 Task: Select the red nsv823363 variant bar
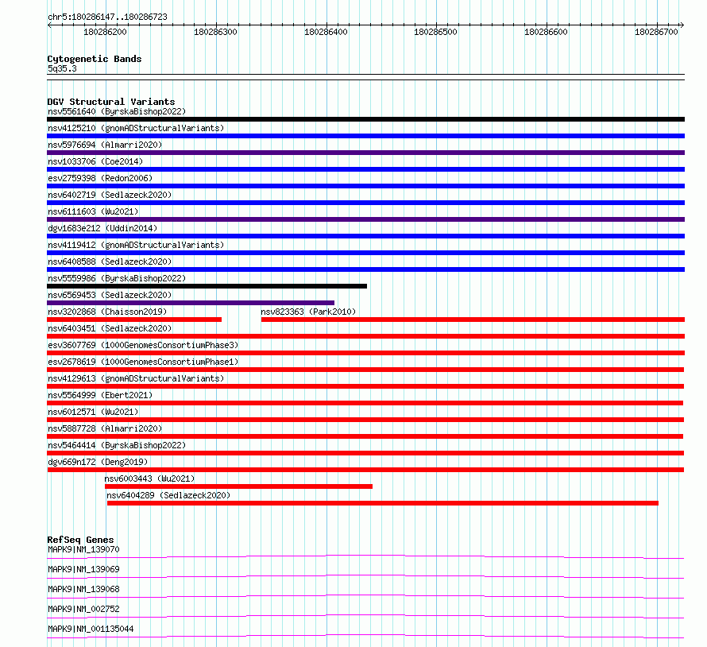point(473,320)
